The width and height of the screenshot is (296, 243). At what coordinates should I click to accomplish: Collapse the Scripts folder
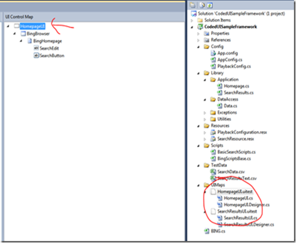(x=198, y=146)
